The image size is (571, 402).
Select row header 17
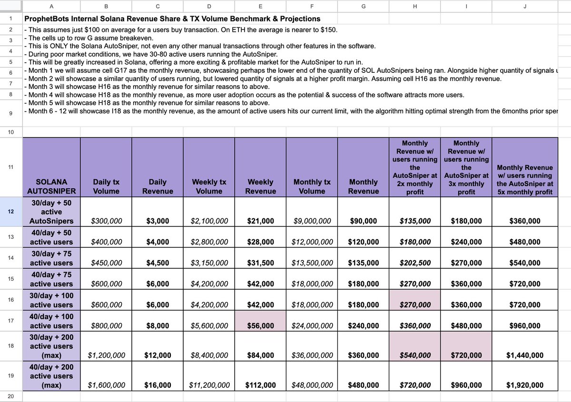pyautogui.click(x=11, y=321)
